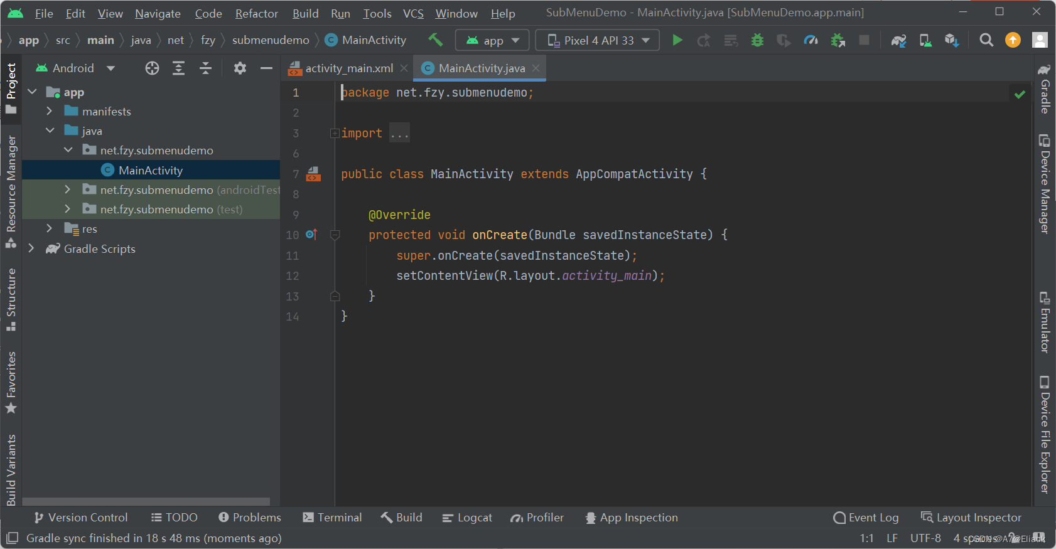Click the project panel horizontal scrollbar
The height and width of the screenshot is (549, 1056).
click(146, 502)
